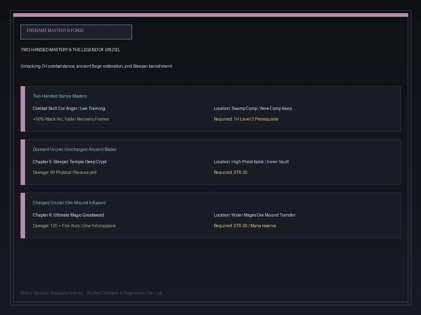This screenshot has width=421, height=315.
Task: Click Damage: 90 Physical (No aura yet)
Action: 65,173
